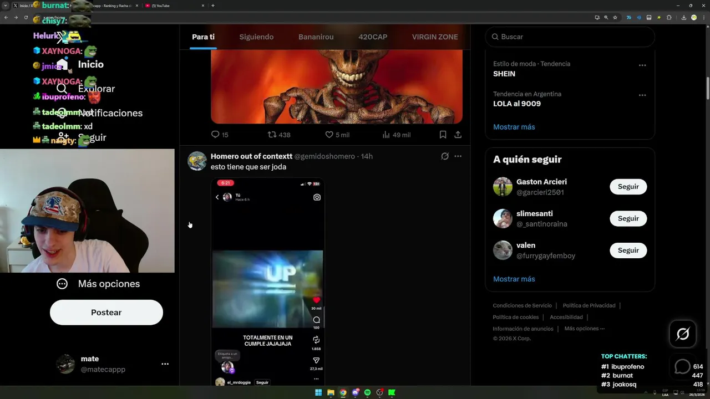Screen dimensions: 710x399
Task: Open Accesibilidad footer link
Action: pos(566,317)
